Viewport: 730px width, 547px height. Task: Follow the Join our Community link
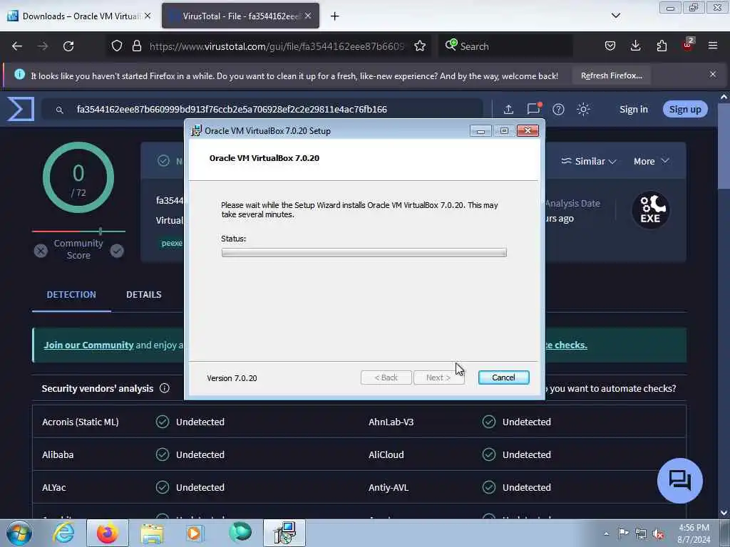88,345
